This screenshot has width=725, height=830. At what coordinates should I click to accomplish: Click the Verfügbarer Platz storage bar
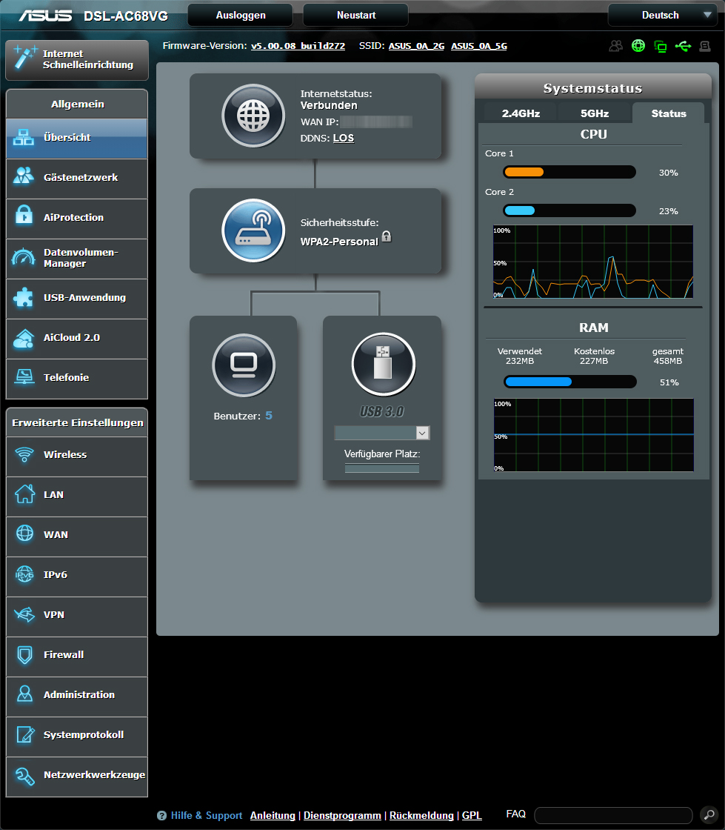coord(382,468)
